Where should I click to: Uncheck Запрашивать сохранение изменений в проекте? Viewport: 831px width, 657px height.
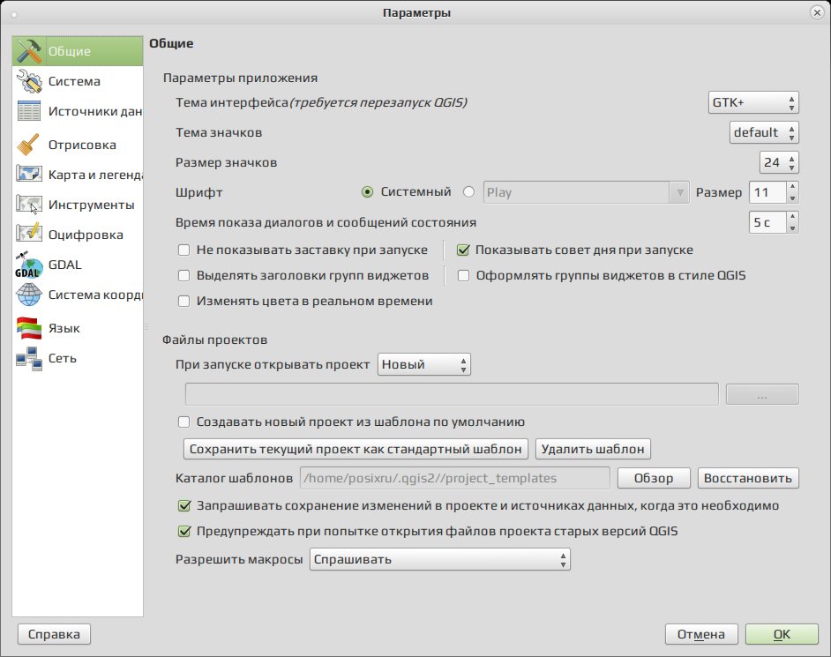pos(183,505)
